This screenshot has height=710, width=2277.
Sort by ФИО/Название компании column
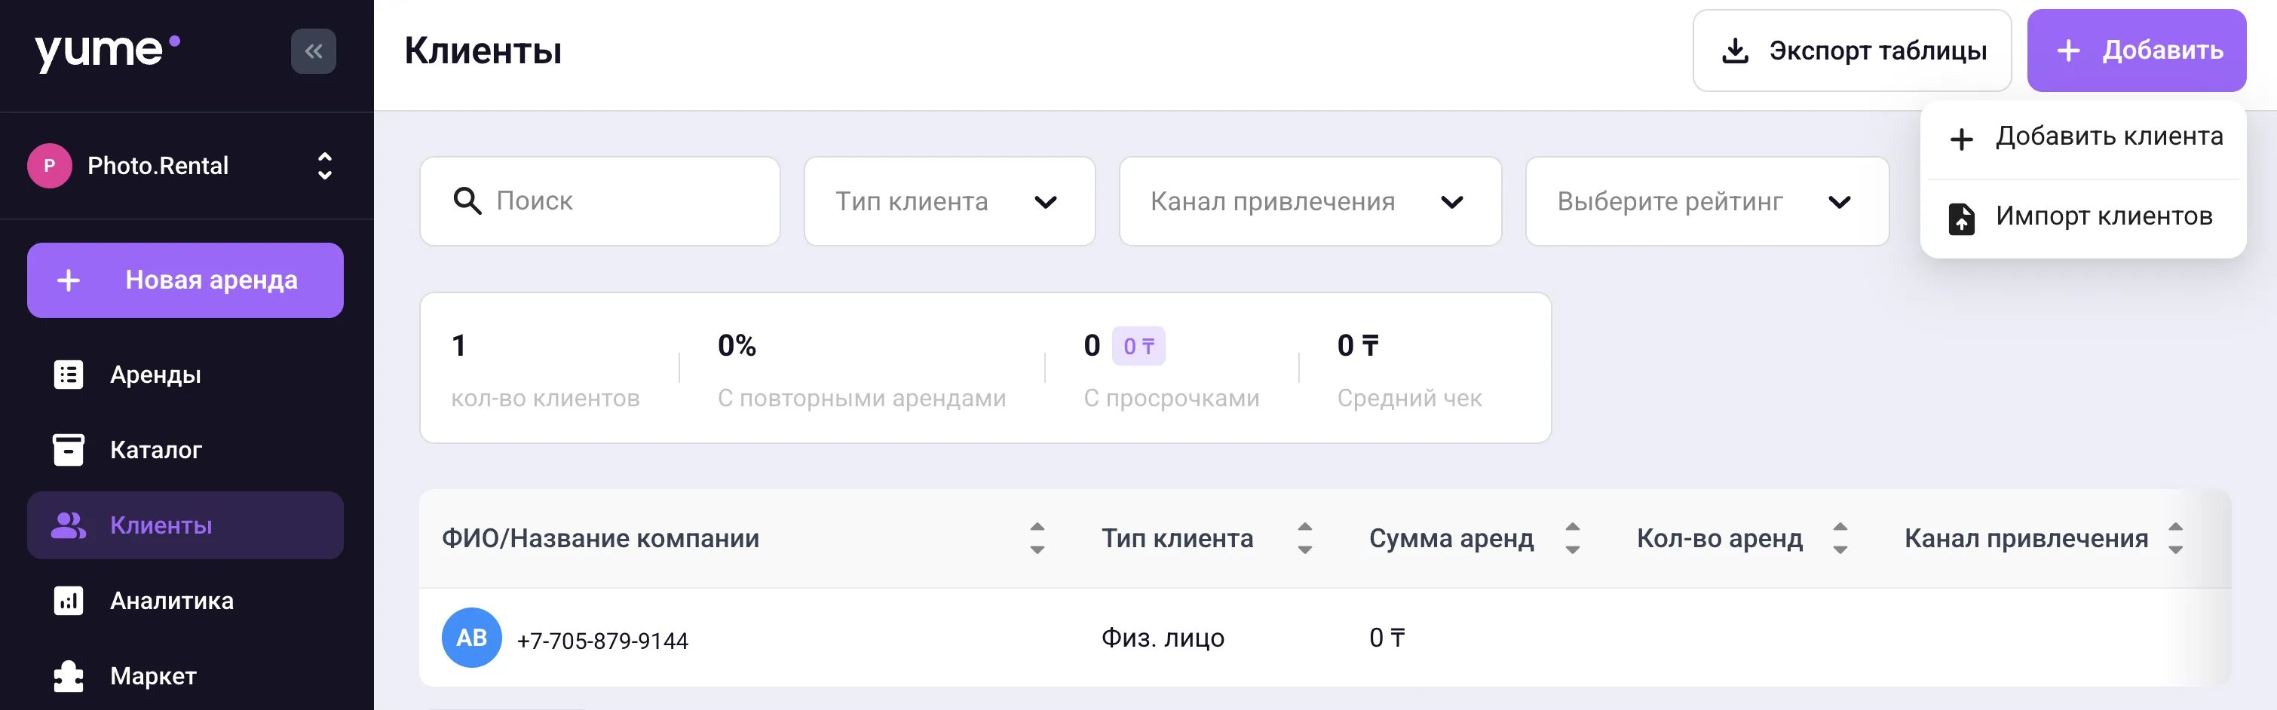1037,538
